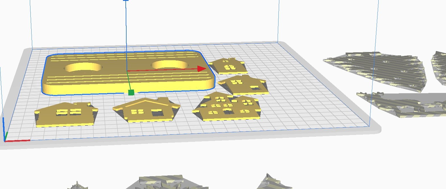Click the blue outline edge of selected plate
Image resolution: width=446 pixels, height=189 pixels.
click(43, 85)
